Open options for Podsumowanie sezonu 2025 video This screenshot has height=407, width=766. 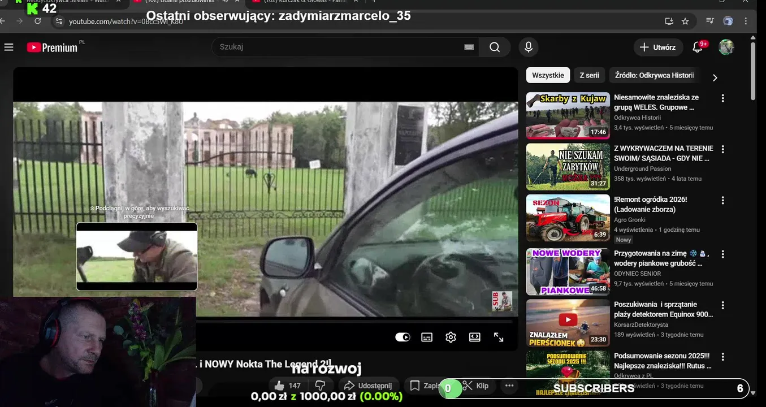722,357
